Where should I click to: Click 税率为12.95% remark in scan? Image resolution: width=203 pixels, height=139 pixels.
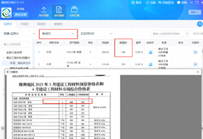coord(99,107)
